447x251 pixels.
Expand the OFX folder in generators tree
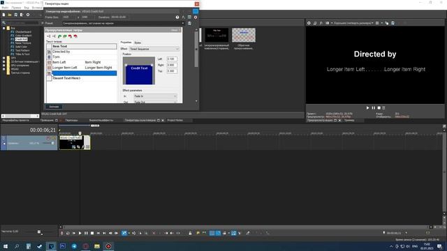pos(4,58)
